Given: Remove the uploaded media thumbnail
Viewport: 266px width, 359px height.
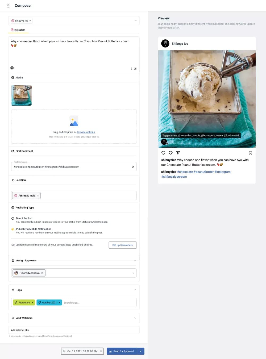Looking at the screenshot, I should [x=28, y=88].
